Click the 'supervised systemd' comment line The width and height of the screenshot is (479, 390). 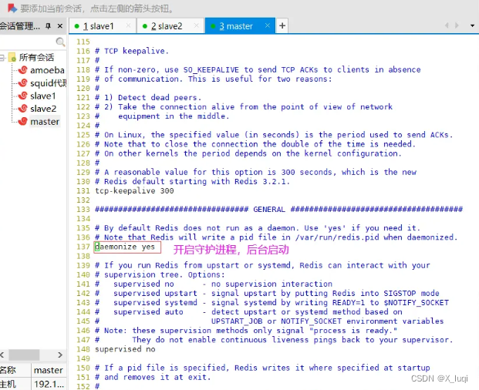point(272,303)
